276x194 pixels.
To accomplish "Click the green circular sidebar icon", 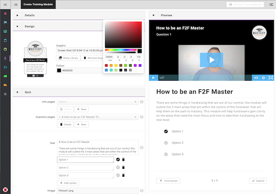I will point(5,50).
